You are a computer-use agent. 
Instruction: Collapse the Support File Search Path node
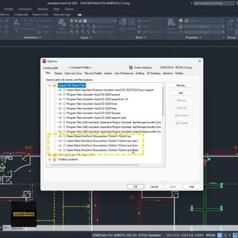point(50,86)
